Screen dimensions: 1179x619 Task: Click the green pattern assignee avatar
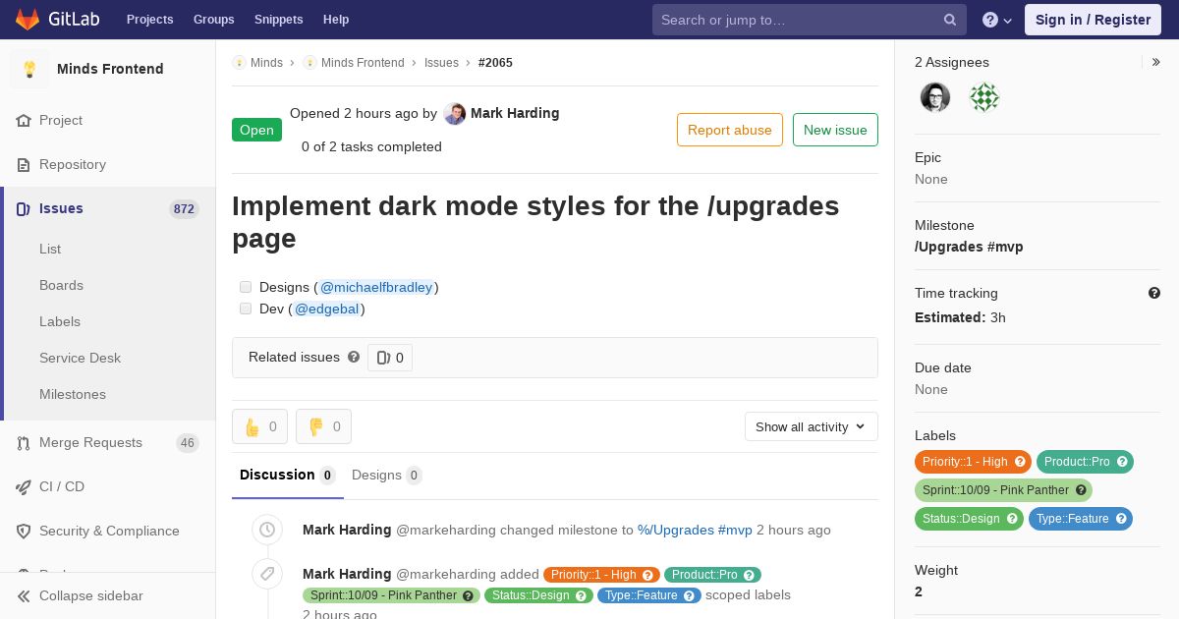pos(984,97)
